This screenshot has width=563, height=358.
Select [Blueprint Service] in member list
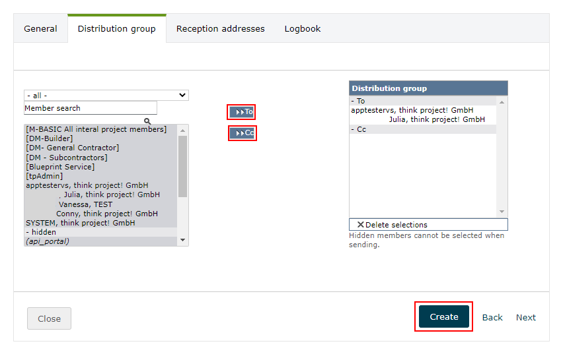tap(60, 167)
